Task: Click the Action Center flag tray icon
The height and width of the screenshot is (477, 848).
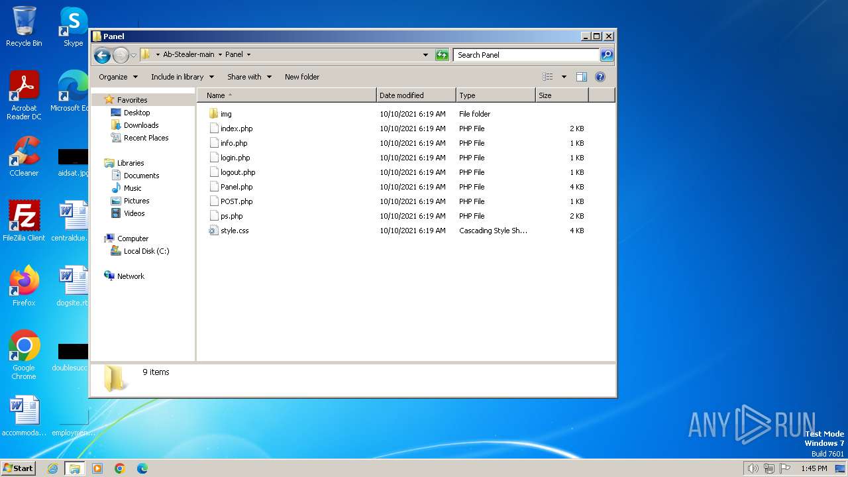Action: point(785,468)
